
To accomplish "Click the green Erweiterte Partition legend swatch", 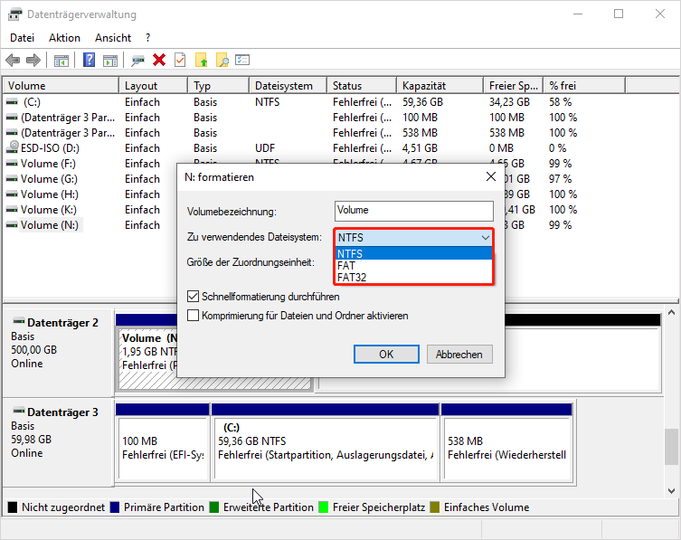I will tap(214, 507).
